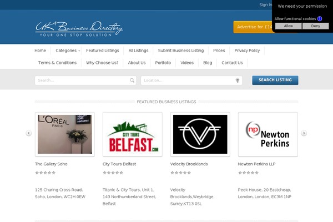Open The Gallery Soho L'Oreal thumbnail
This screenshot has height=222, width=333.
click(65, 134)
